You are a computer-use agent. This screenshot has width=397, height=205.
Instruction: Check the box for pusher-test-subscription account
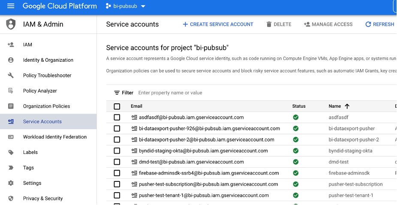pyautogui.click(x=117, y=184)
